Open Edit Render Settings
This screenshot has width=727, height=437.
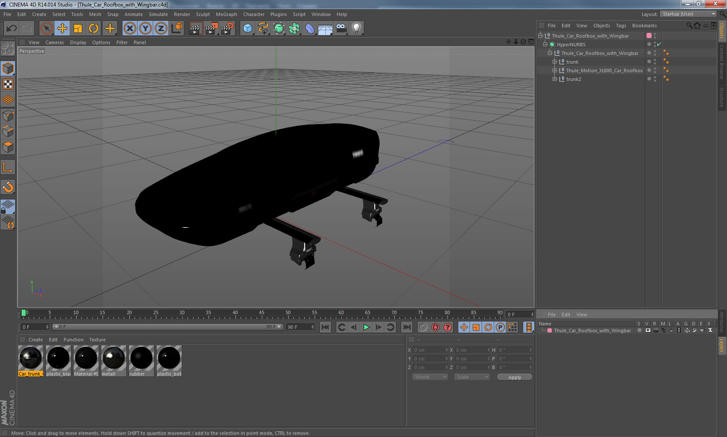pyautogui.click(x=227, y=29)
